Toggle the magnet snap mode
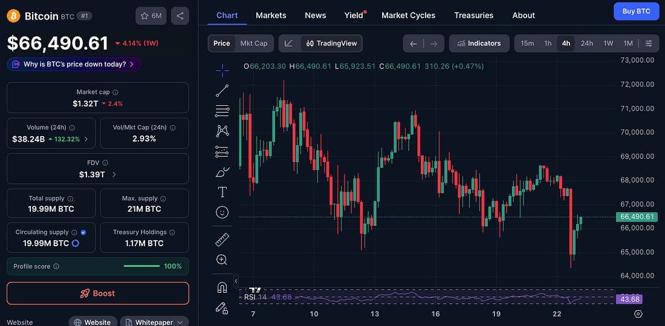 (x=222, y=288)
